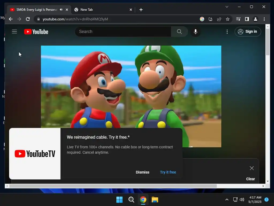274x206 pixels.
Task: Switch to the New Tab tab
Action: 103,10
